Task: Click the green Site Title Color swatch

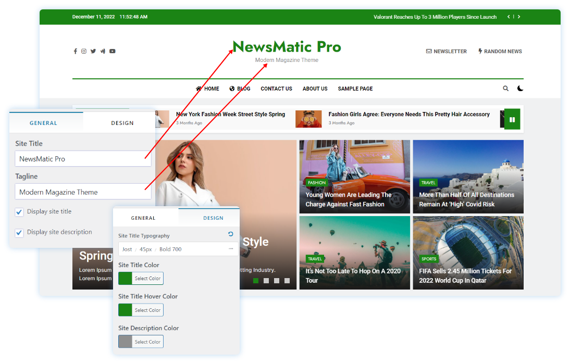Action: (125, 279)
